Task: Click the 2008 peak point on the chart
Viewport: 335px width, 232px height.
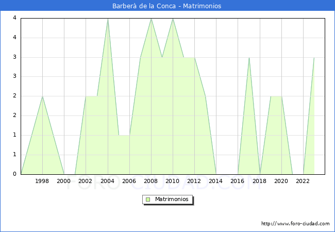Action: point(151,19)
